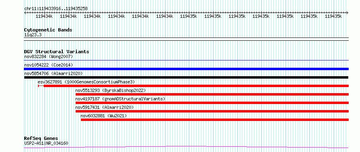Select the thin blue nsv832284 variant line
The width and height of the screenshot is (360, 152).
[x=186, y=60]
